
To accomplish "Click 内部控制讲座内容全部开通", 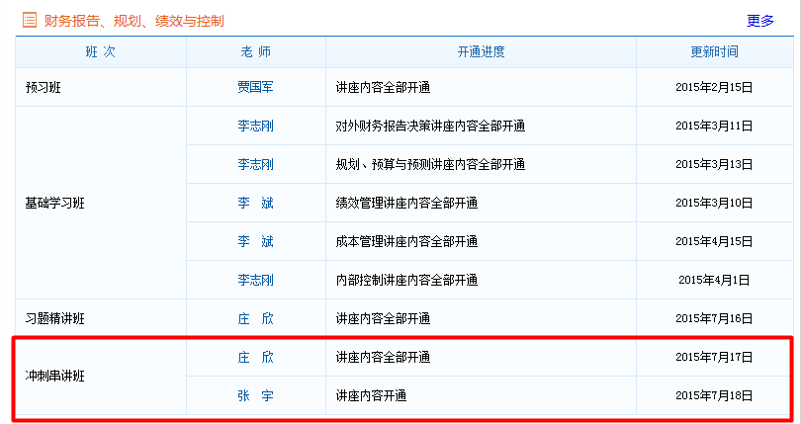I will tap(406, 280).
